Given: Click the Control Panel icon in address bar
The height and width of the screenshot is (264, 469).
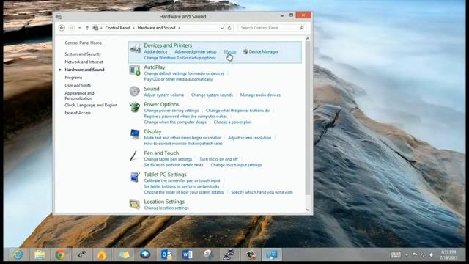Looking at the screenshot, I should [x=95, y=28].
